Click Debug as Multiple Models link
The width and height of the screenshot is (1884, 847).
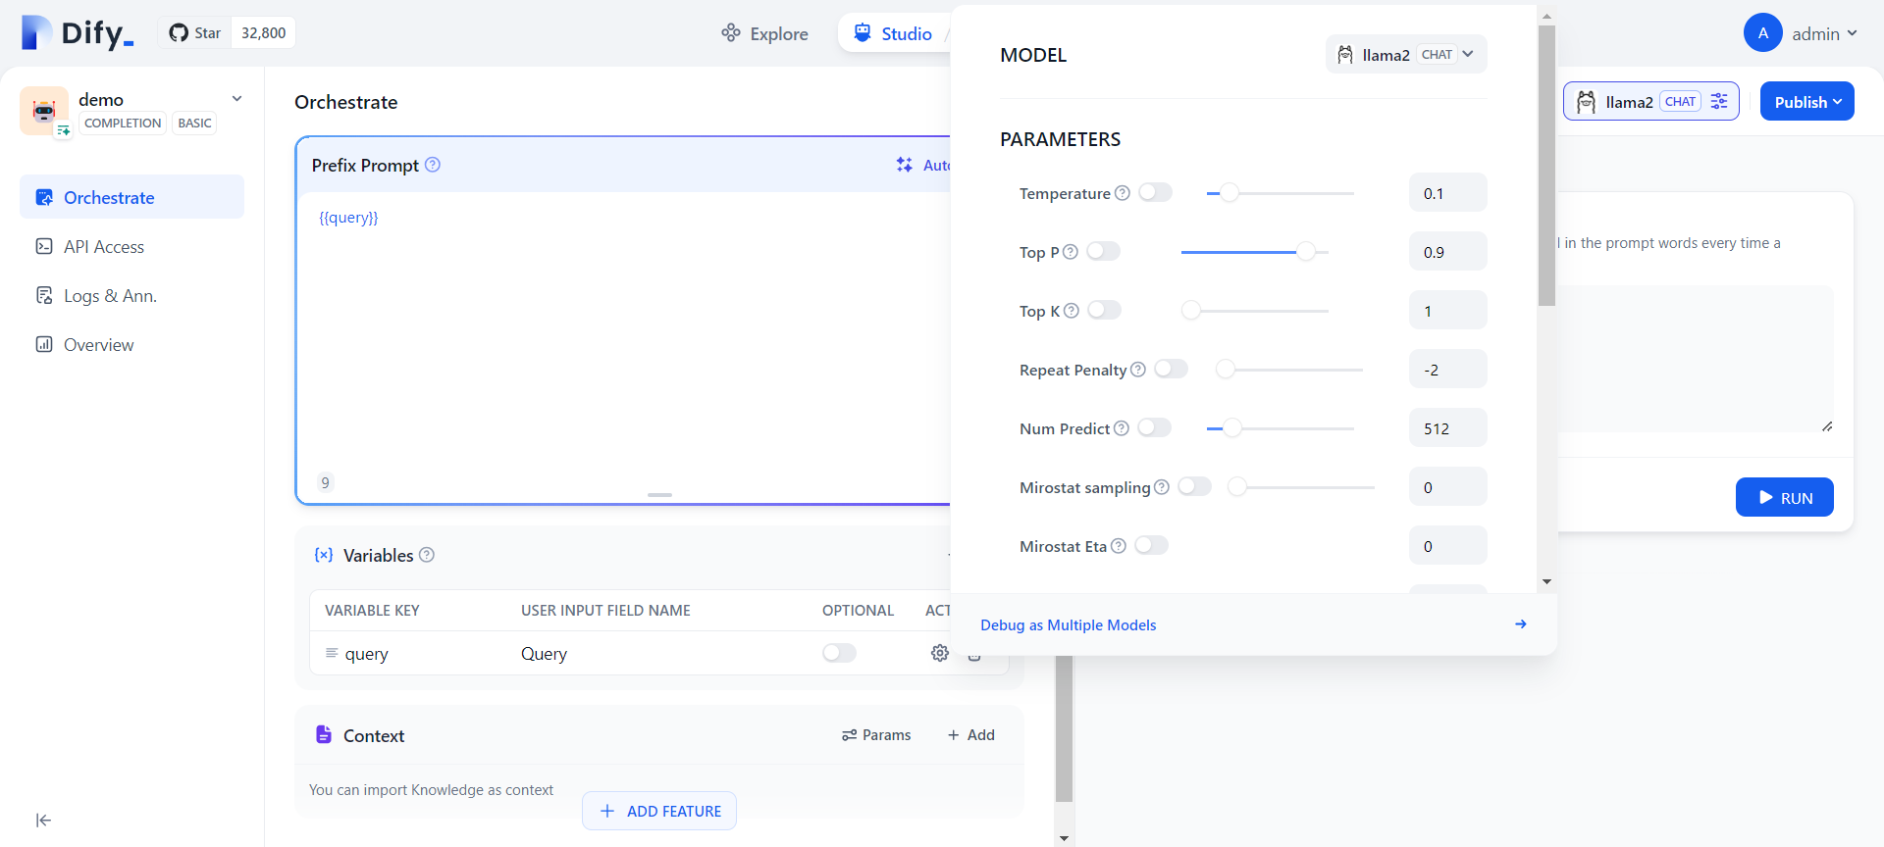pos(1068,625)
